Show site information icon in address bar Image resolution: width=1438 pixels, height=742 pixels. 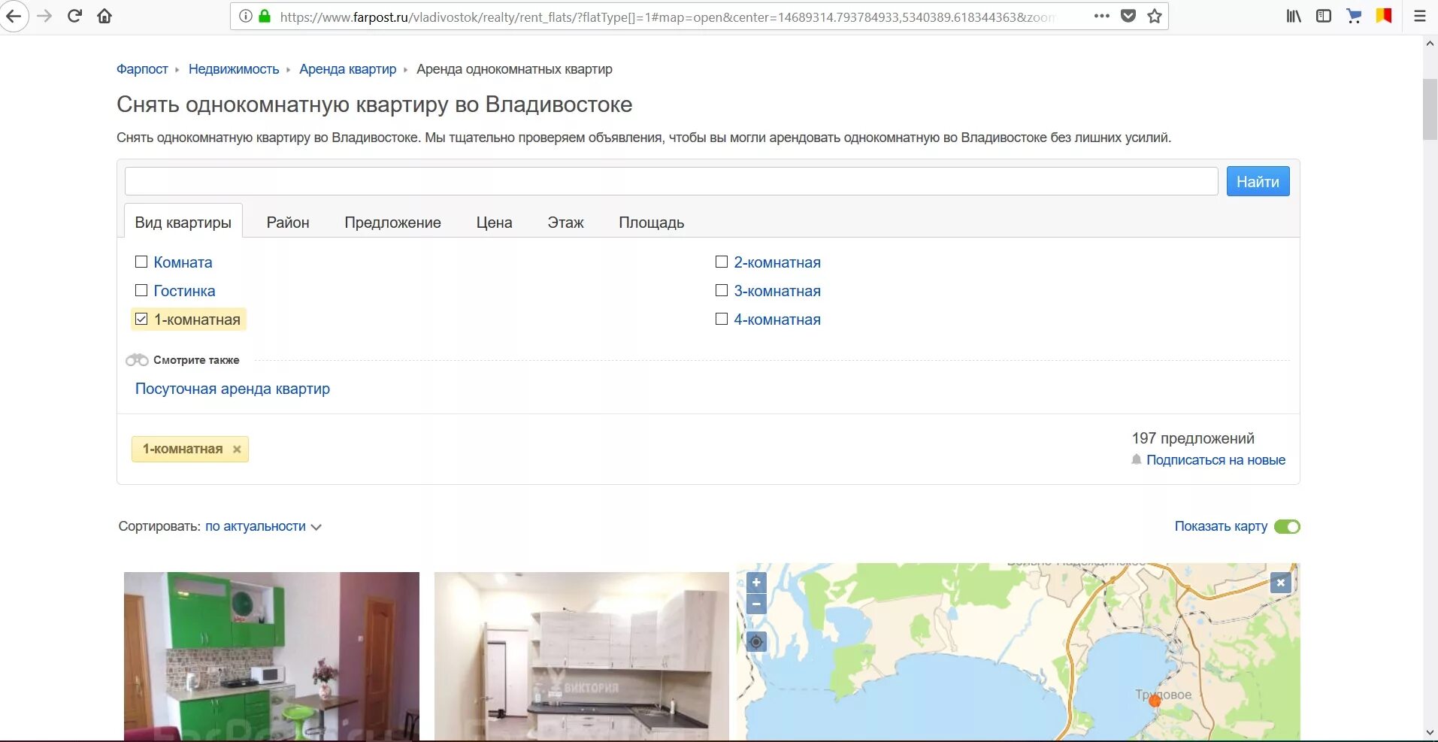coord(245,16)
